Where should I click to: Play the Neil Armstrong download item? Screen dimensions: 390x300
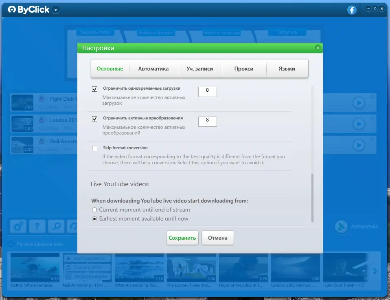(359, 145)
